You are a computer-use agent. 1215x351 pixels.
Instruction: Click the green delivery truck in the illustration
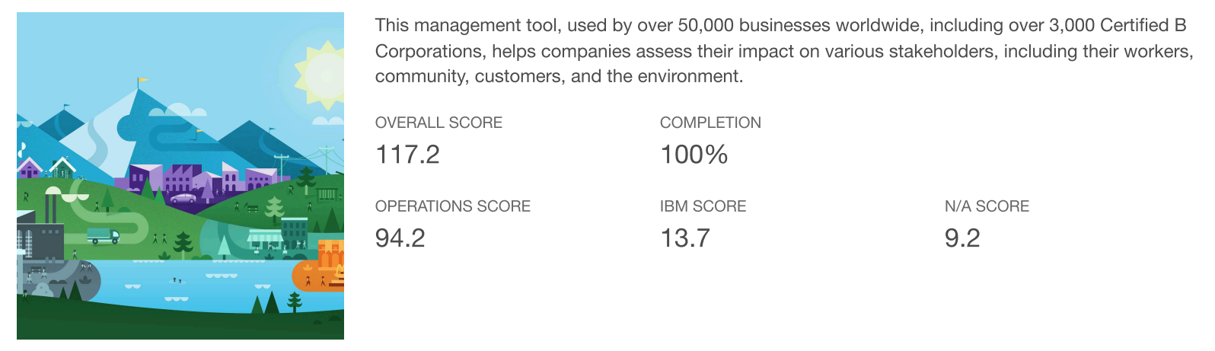tap(103, 236)
